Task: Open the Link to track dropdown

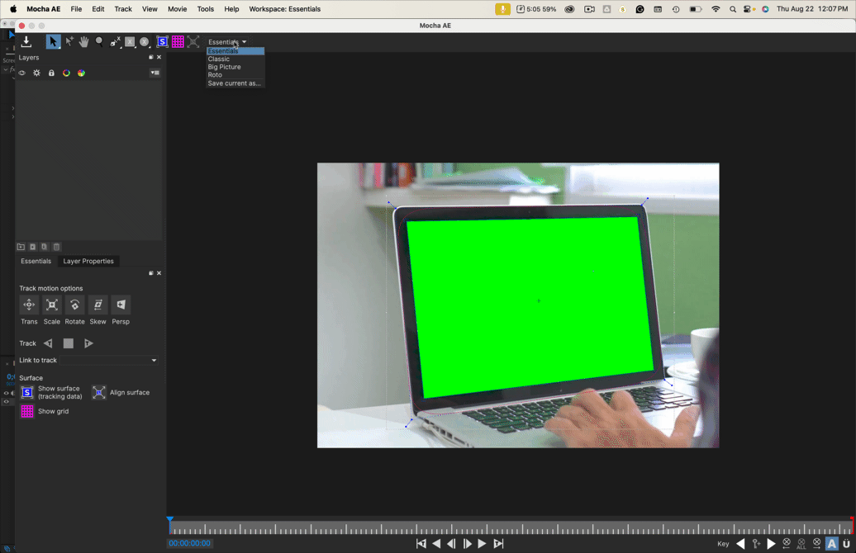Action: click(x=108, y=361)
